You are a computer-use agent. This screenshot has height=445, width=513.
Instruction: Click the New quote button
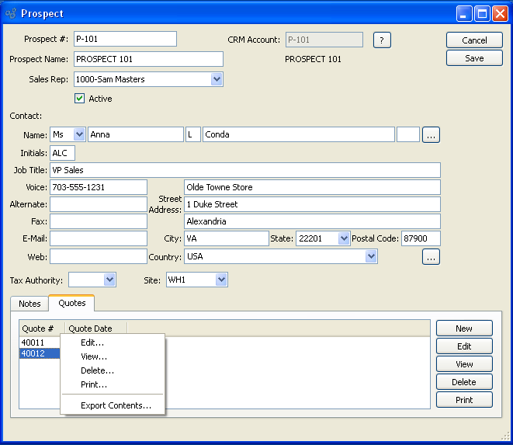pos(464,329)
